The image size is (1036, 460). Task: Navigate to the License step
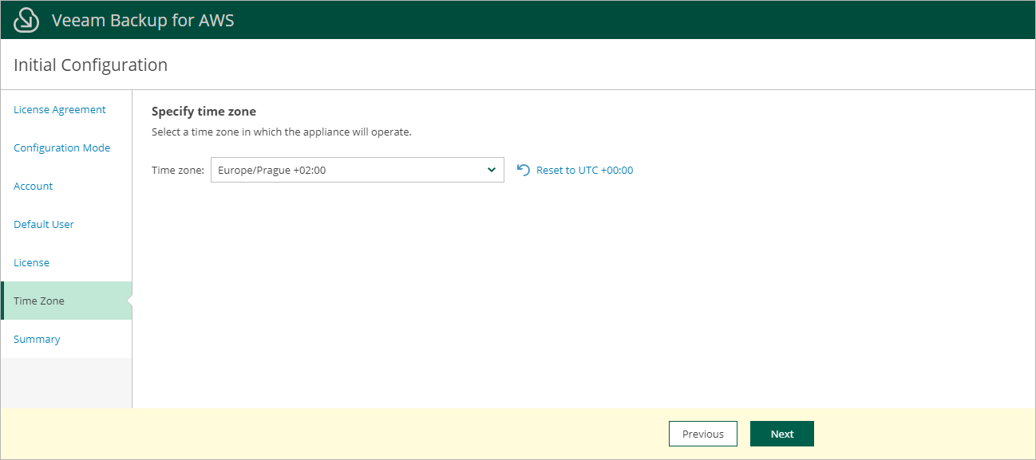(32, 263)
